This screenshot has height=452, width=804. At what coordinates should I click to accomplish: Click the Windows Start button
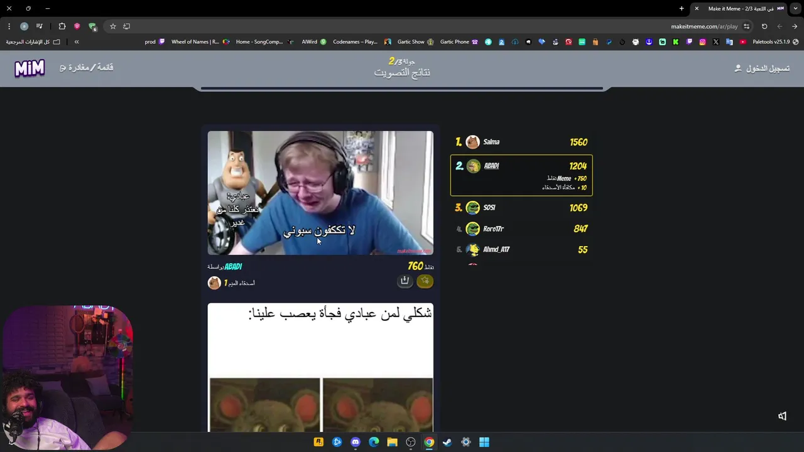(484, 442)
